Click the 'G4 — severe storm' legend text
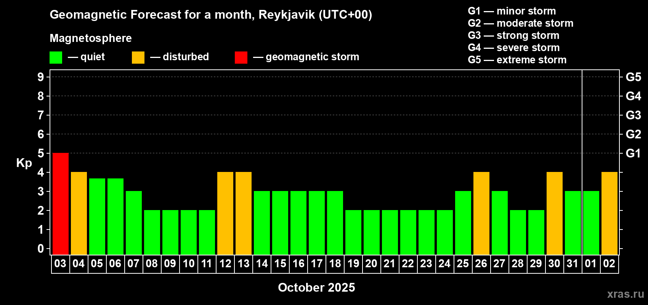The height and width of the screenshot is (305, 648). (514, 48)
